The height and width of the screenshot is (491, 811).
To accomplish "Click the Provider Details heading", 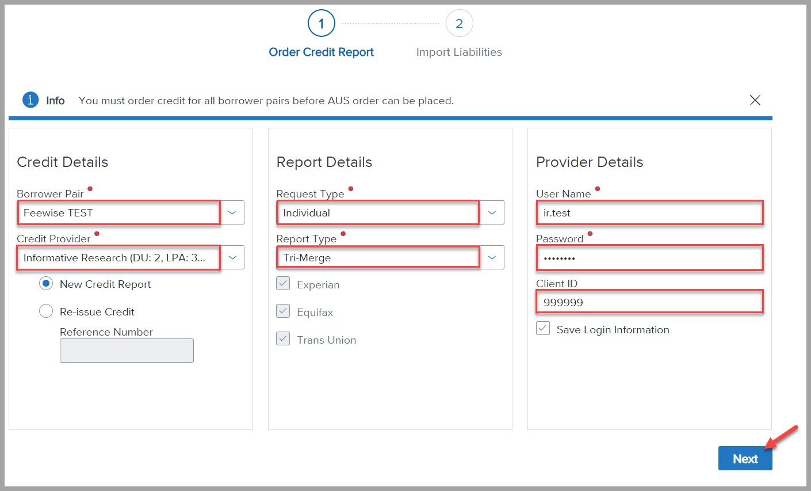I will [x=590, y=162].
